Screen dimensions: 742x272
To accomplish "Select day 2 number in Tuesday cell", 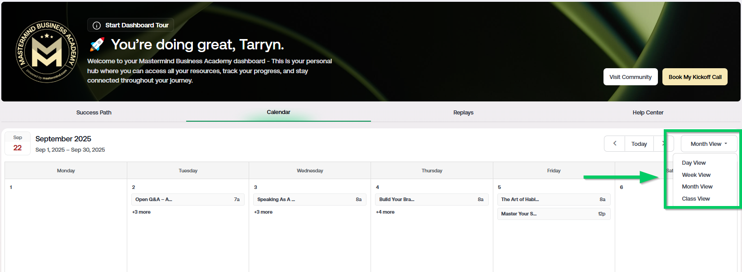I will point(134,187).
